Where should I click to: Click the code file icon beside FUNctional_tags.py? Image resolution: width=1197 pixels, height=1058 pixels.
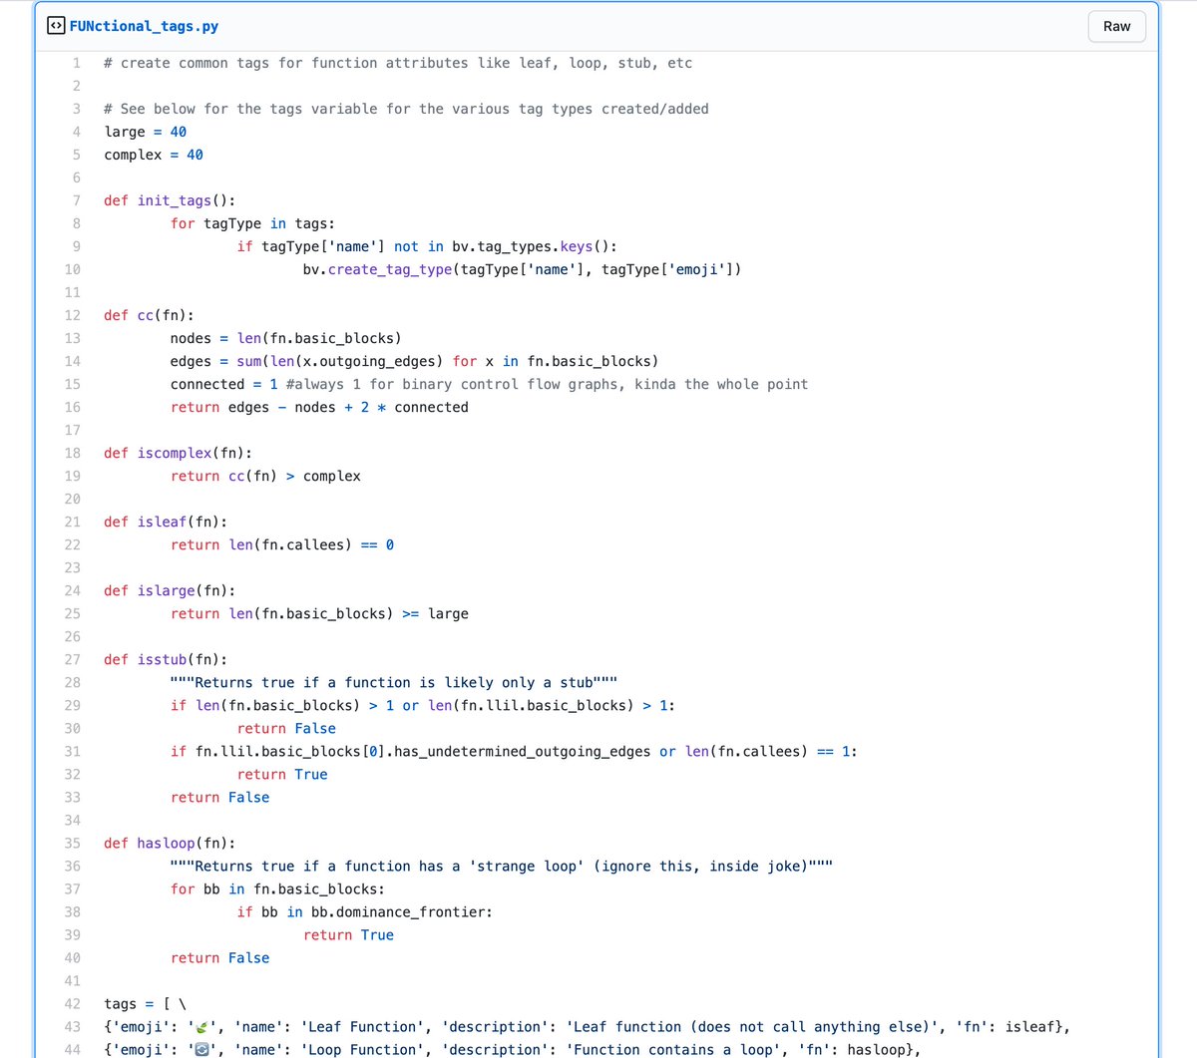tap(56, 26)
